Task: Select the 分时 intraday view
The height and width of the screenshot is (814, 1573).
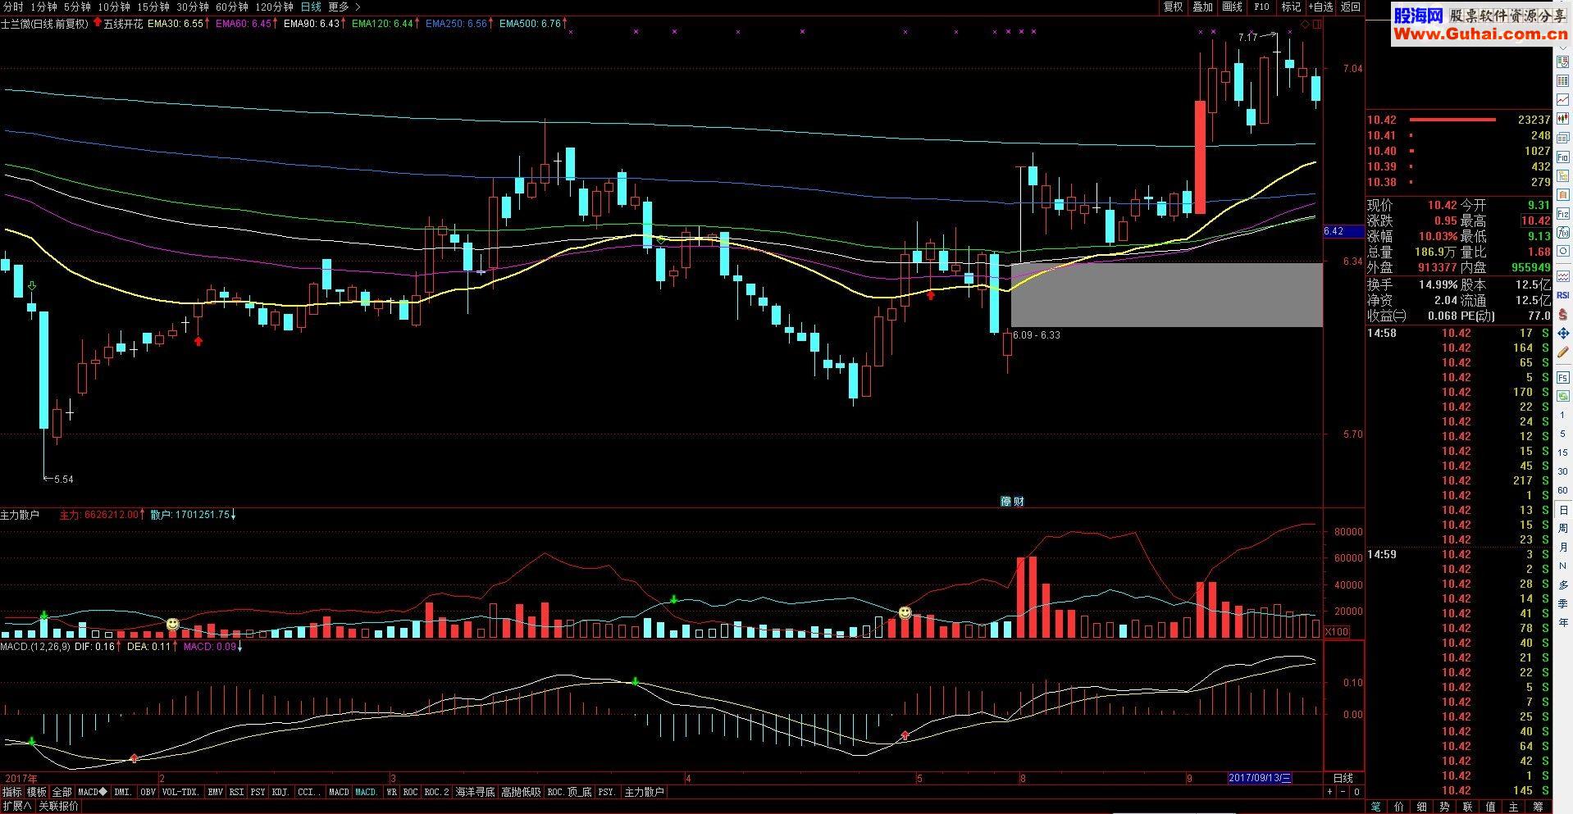Action: point(13,7)
